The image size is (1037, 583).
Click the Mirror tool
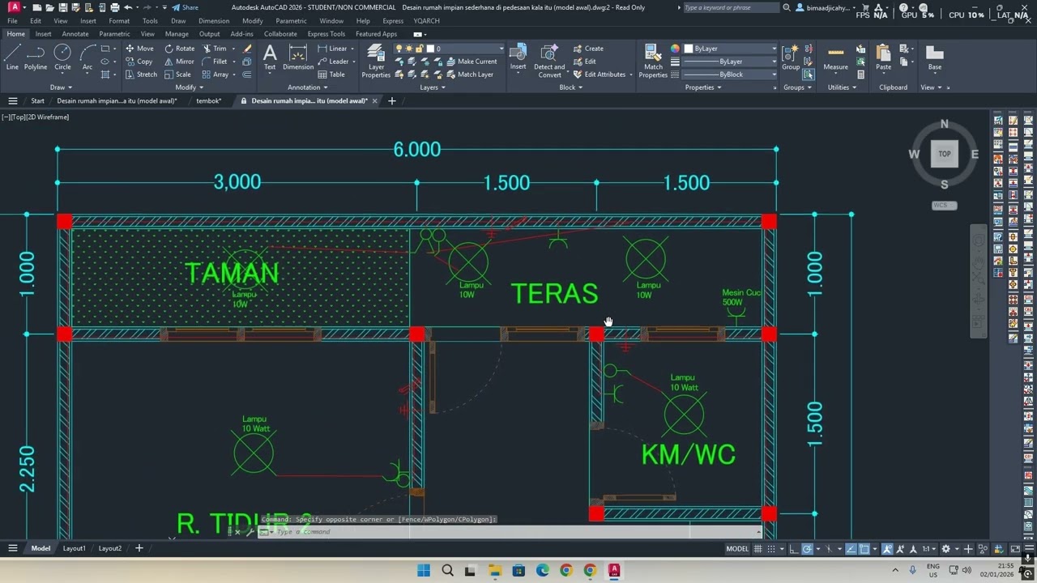(x=180, y=62)
